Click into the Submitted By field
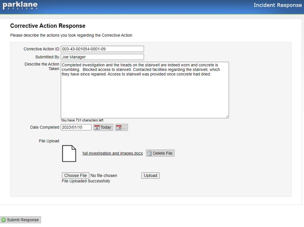Screen dimensions: 304x227 point(102,57)
